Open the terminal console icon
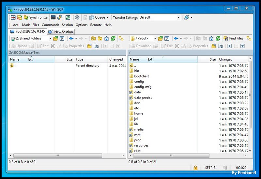Screen dimensions: 261x179 coord(53,17)
